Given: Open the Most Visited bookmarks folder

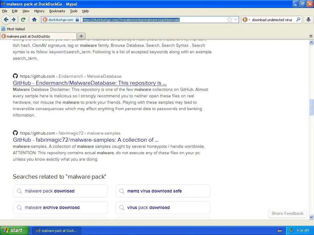Looking at the screenshot, I should tap(13, 29).
